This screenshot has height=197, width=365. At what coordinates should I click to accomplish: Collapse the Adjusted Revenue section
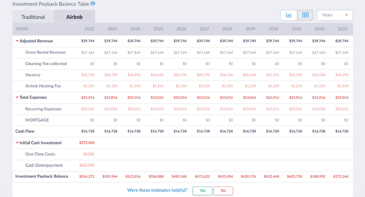pyautogui.click(x=17, y=41)
